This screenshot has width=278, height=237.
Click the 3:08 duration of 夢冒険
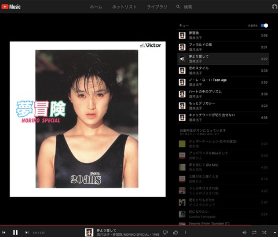[264, 35]
